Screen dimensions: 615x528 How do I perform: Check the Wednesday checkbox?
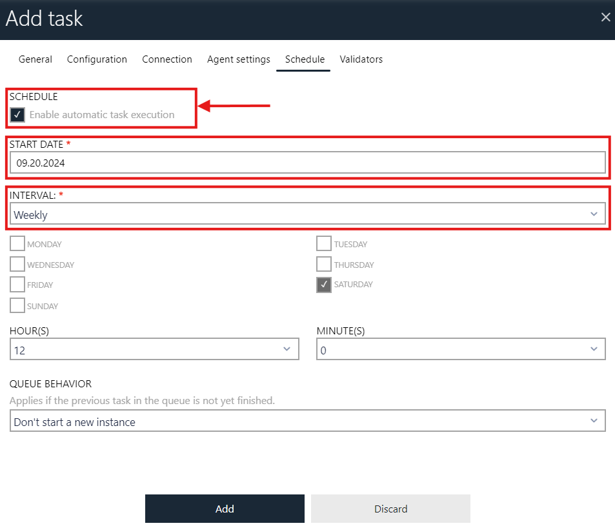click(17, 264)
